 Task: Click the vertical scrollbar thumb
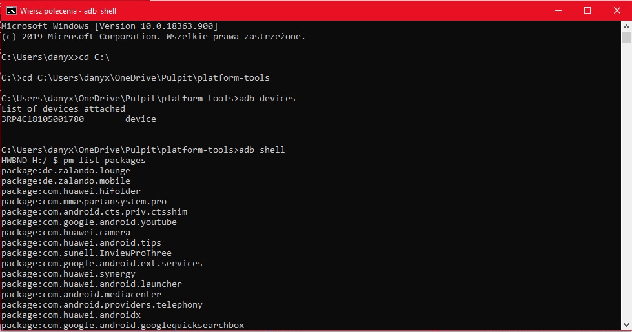tap(626, 37)
